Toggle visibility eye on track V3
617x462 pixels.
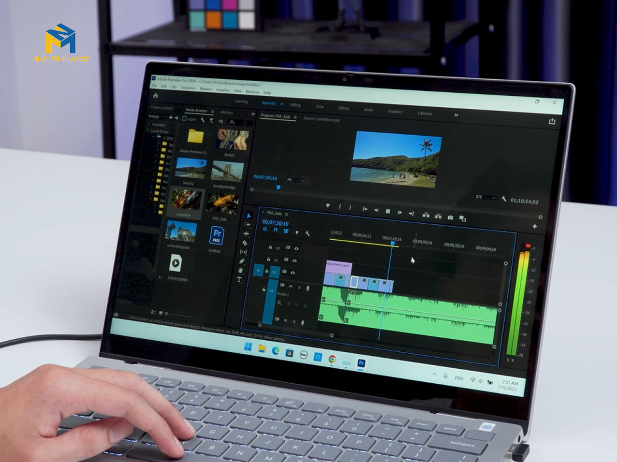(x=296, y=248)
